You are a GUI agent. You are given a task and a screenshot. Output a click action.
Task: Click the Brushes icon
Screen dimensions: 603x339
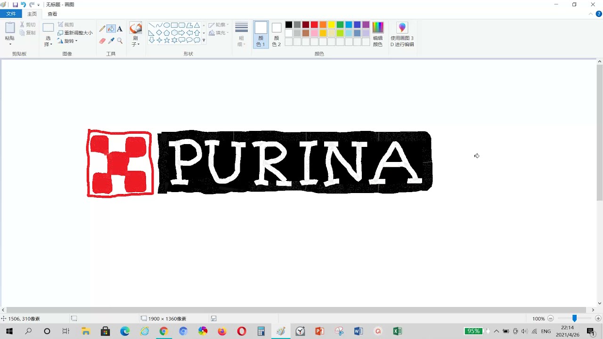click(136, 28)
